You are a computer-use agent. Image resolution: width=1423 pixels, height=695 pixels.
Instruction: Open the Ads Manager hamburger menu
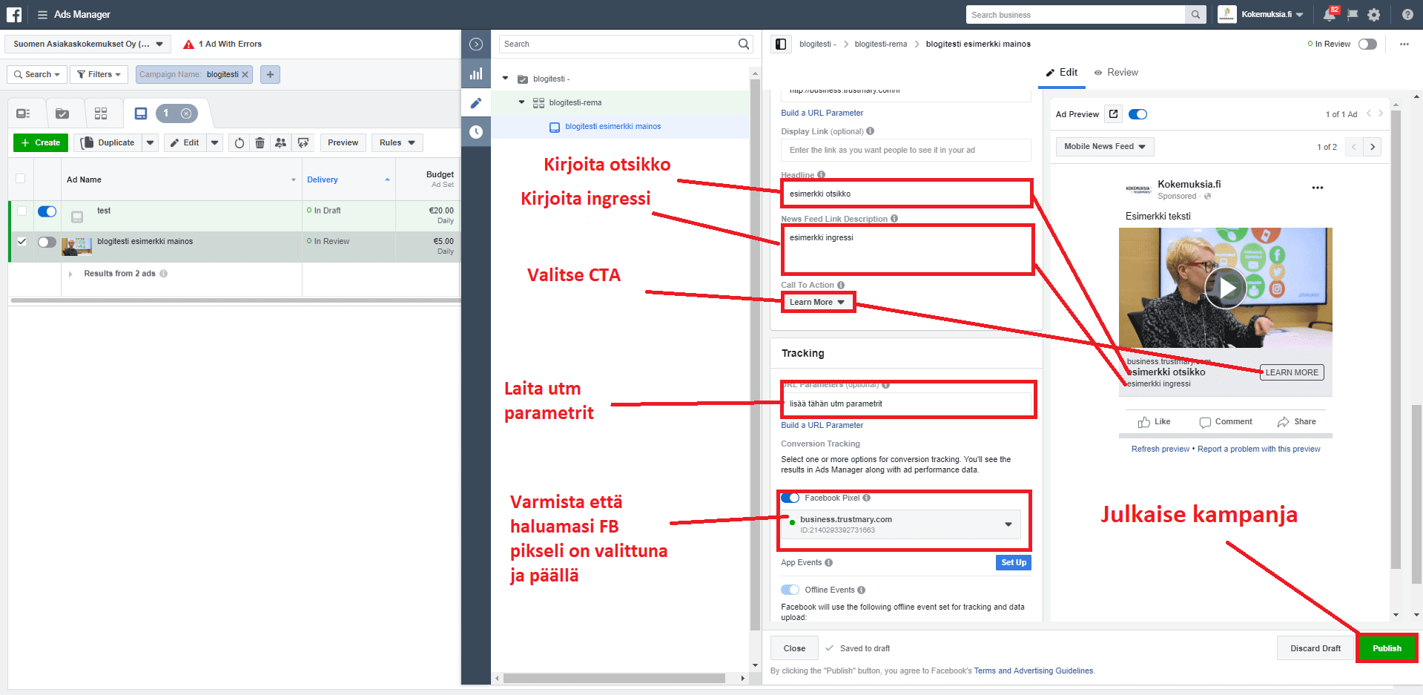[42, 15]
